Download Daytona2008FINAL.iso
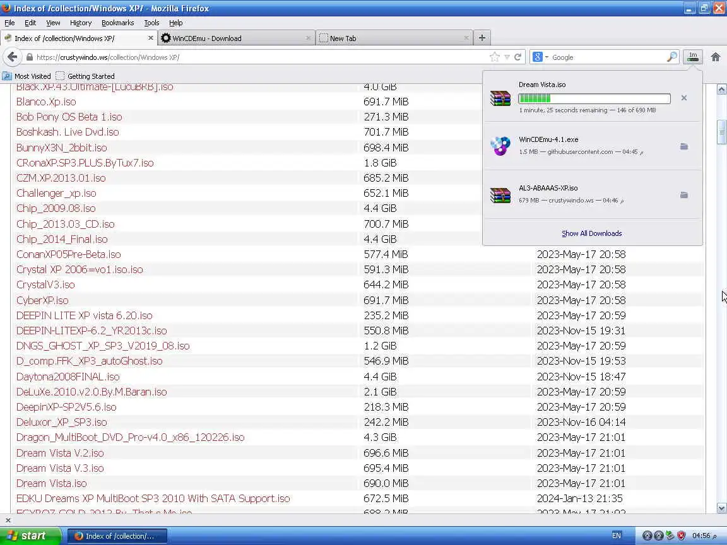This screenshot has width=727, height=545. point(68,377)
